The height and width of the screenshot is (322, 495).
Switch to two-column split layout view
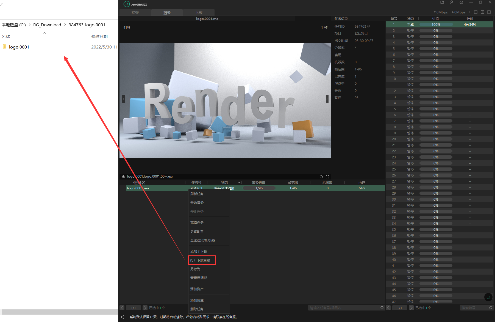489,12
